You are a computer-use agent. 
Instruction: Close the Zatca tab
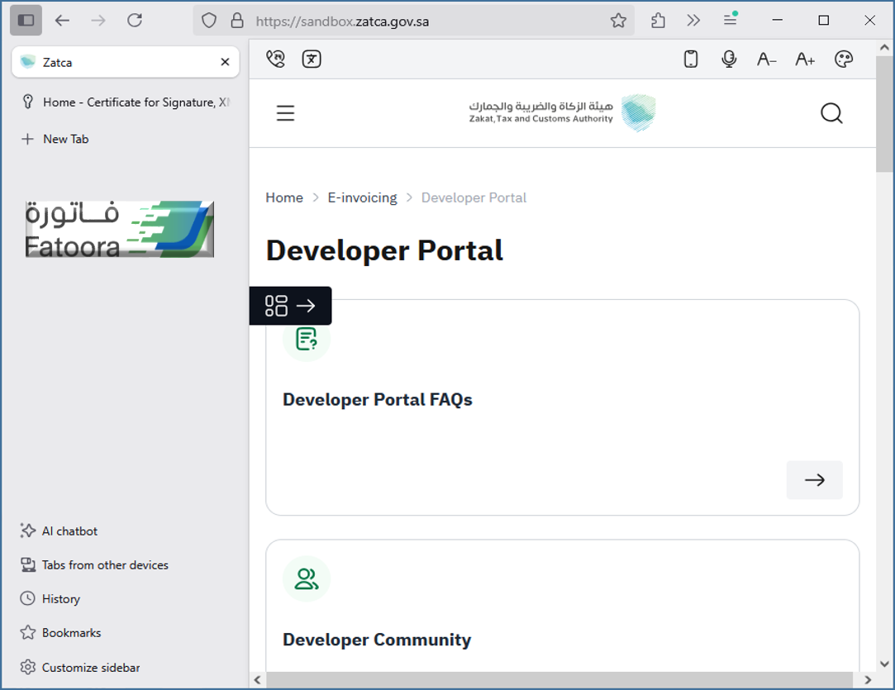225,62
